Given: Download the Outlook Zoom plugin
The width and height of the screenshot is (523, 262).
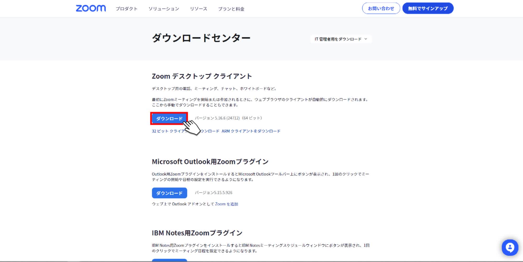Looking at the screenshot, I should [169, 193].
